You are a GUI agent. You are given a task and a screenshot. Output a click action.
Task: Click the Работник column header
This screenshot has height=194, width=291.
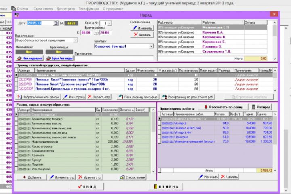pos(223,23)
